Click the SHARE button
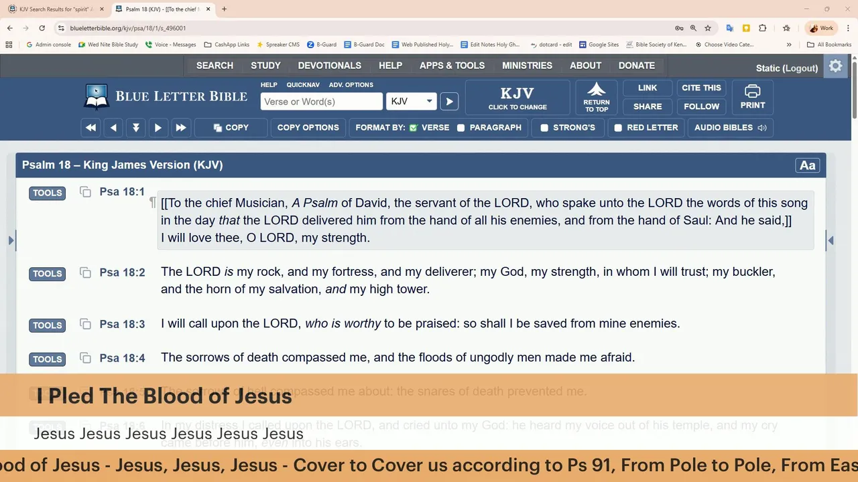 (647, 106)
